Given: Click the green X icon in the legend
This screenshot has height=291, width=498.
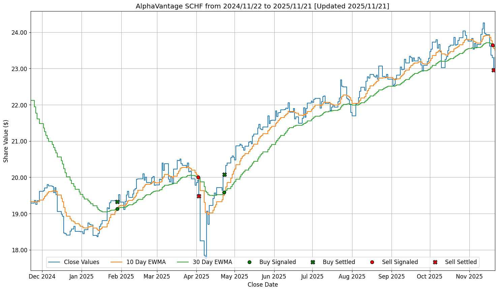Looking at the screenshot, I should (313, 262).
